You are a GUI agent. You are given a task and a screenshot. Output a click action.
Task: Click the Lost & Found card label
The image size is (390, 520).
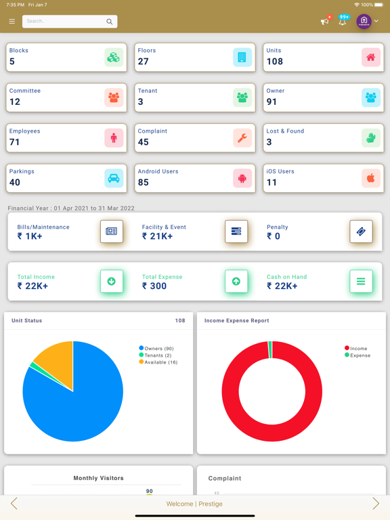pyautogui.click(x=285, y=131)
